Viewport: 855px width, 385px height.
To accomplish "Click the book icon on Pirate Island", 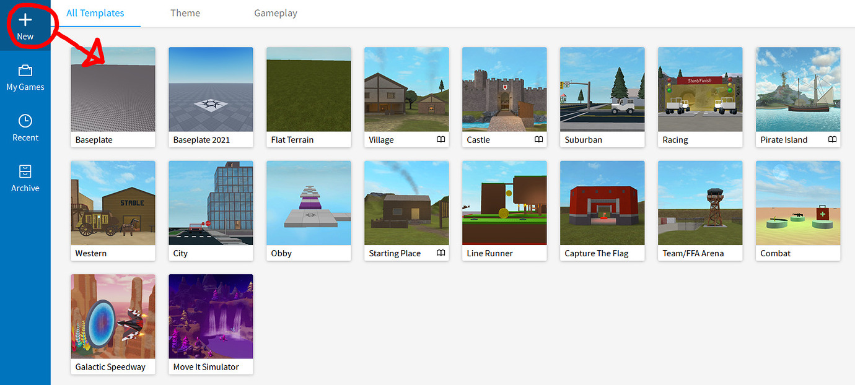I will click(832, 140).
